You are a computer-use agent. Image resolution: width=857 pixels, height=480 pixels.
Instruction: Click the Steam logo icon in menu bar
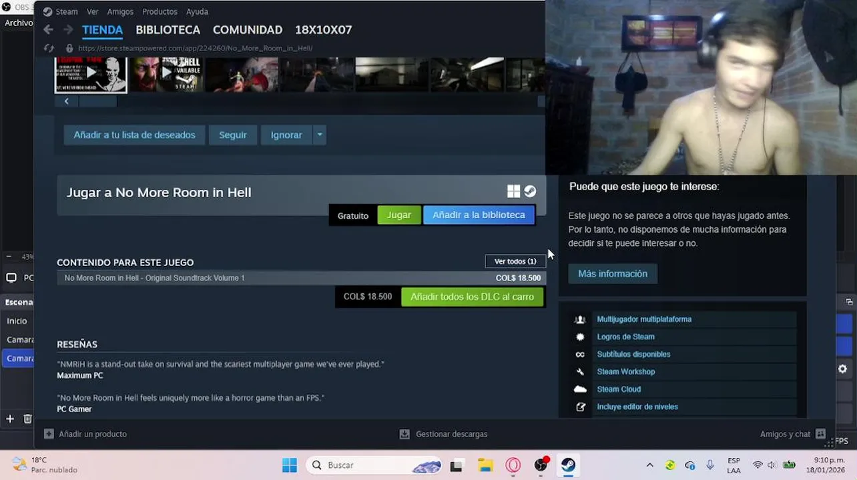47,11
